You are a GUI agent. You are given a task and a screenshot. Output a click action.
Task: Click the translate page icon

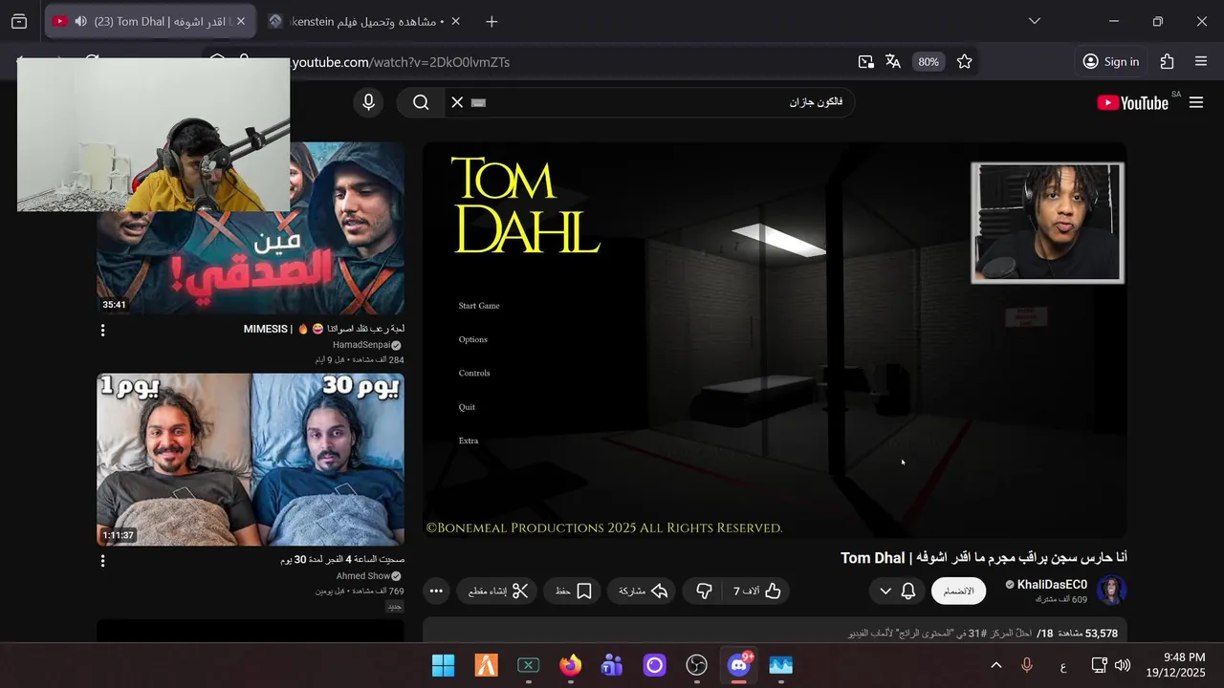[893, 62]
